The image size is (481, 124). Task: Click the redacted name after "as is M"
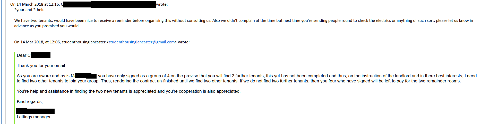(x=85, y=76)
